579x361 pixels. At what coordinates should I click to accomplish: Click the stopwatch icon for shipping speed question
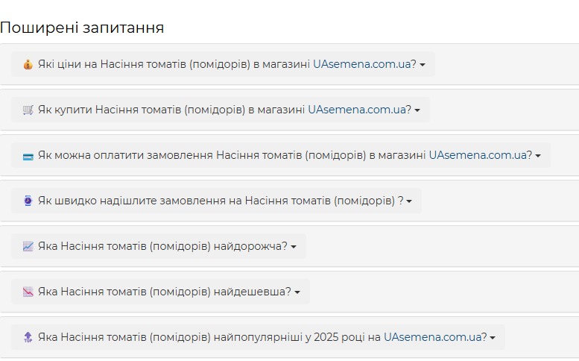click(x=28, y=201)
